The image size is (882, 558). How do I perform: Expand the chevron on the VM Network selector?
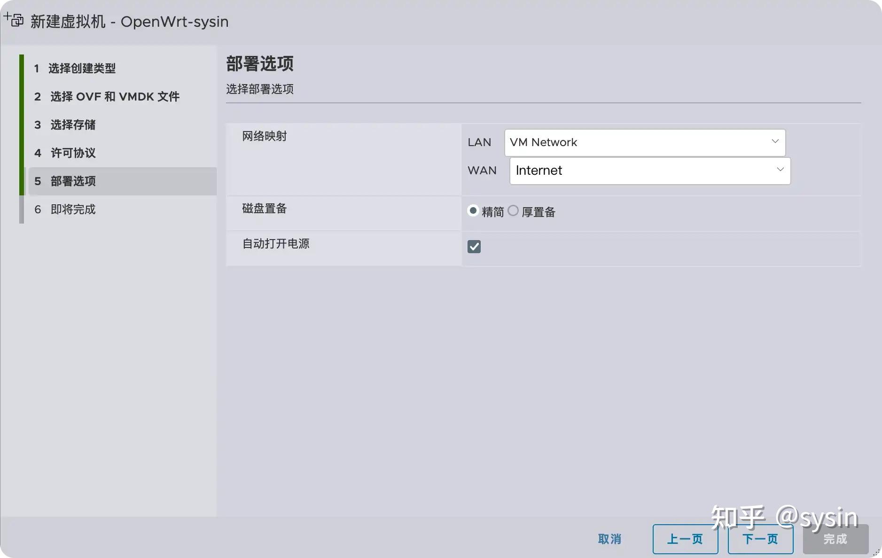(x=774, y=142)
